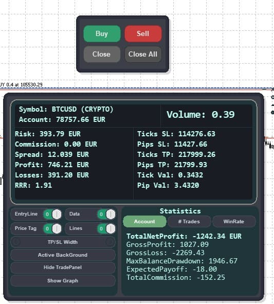Toggle the Price Tag switch
The width and height of the screenshot is (274, 304).
[x=52, y=228]
